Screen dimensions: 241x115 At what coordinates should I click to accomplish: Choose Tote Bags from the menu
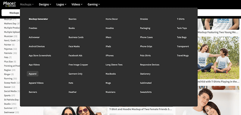tap(182, 37)
